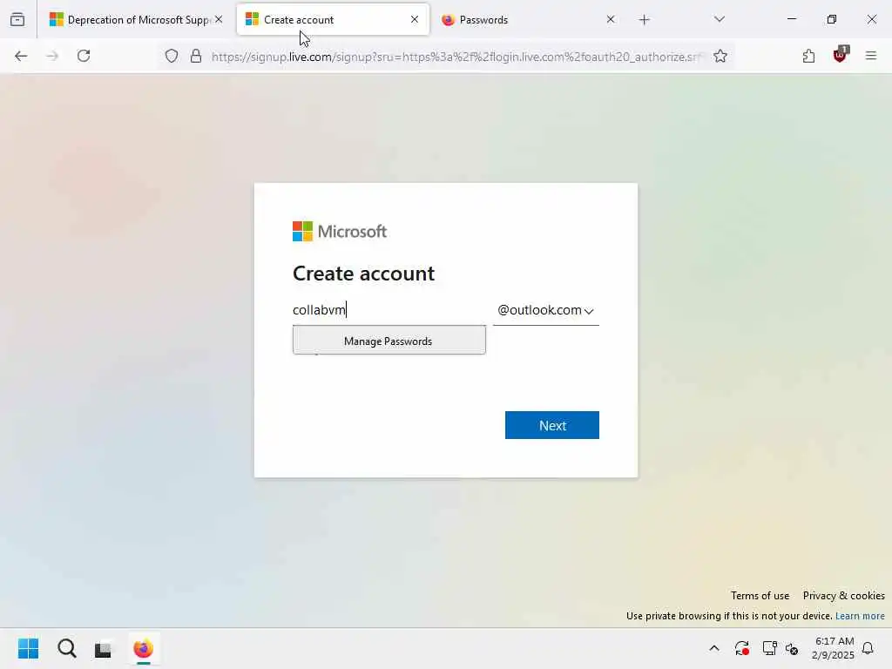The width and height of the screenshot is (892, 669).
Task: Open the uBlock Origin extension icon
Action: tap(841, 55)
